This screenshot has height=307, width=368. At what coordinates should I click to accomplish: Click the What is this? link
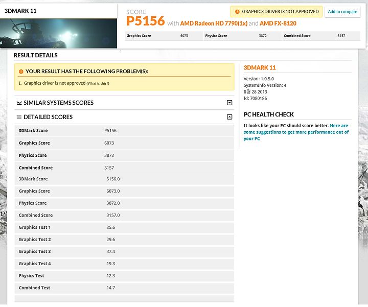click(98, 83)
